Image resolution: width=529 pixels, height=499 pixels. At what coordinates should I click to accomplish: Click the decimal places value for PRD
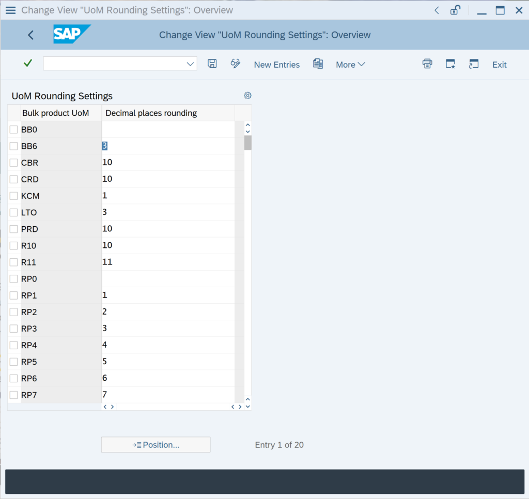tap(107, 229)
